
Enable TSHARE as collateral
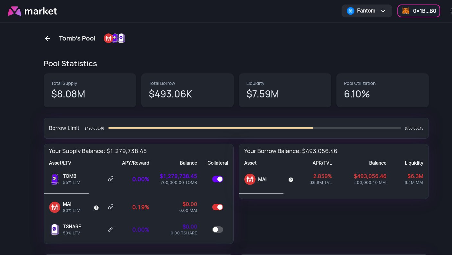point(218,230)
